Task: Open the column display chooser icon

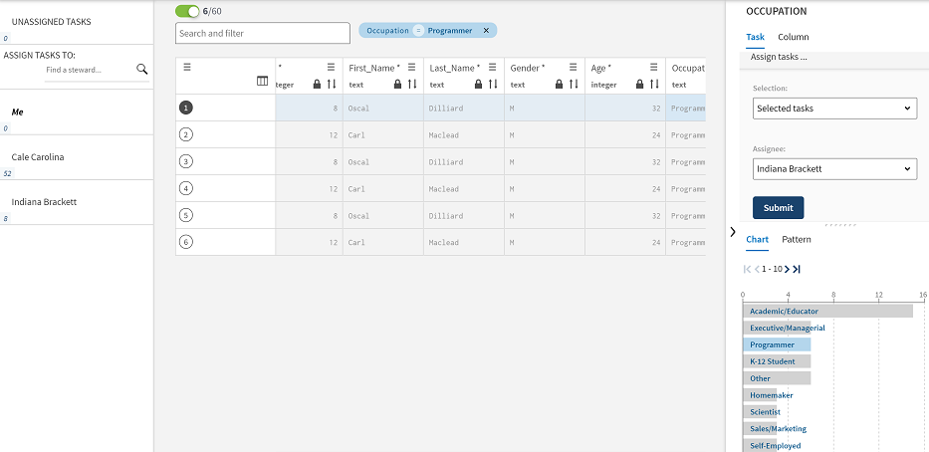Action: (263, 82)
